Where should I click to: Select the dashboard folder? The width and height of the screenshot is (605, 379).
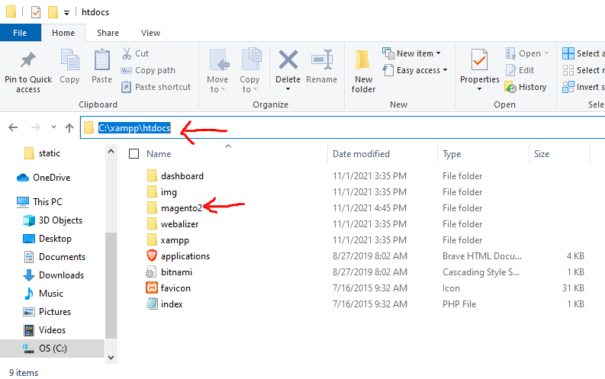tap(175, 176)
